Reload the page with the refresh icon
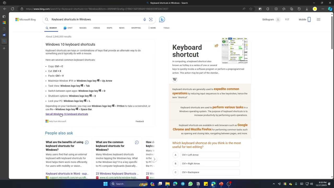 [13, 9]
